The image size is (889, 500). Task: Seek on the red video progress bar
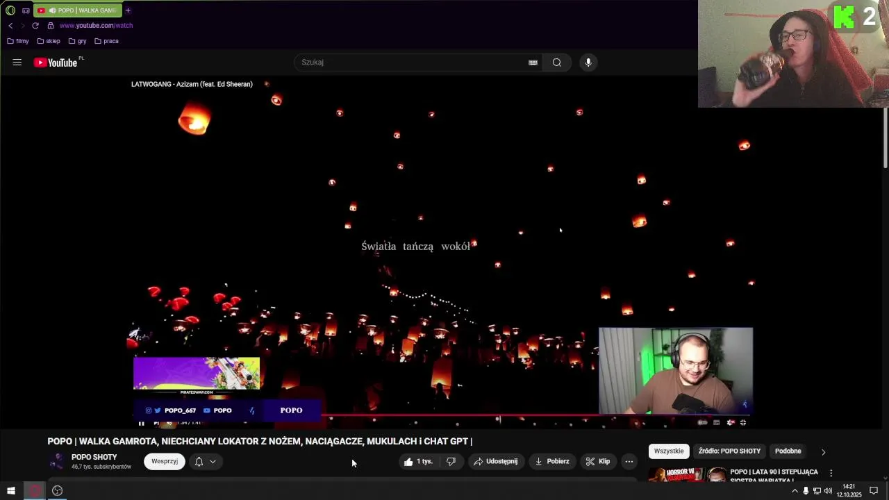coord(440,416)
